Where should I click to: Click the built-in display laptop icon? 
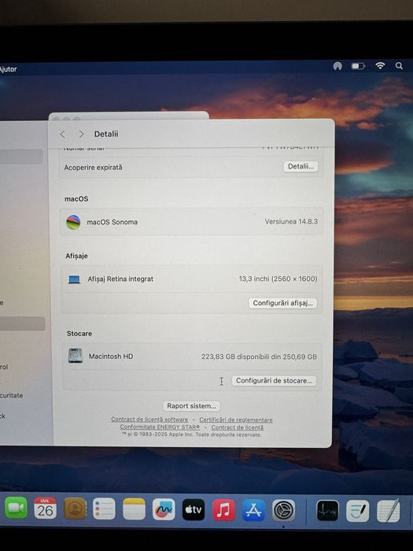tap(74, 279)
